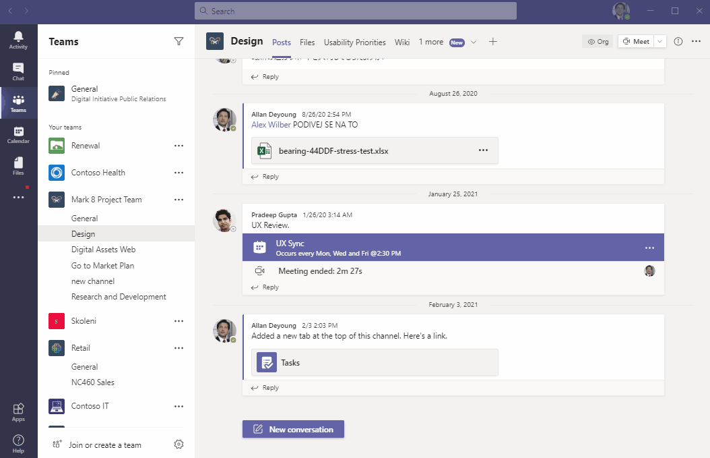Click the Tasks tab card icon
This screenshot has height=458, width=710.
pos(267,362)
